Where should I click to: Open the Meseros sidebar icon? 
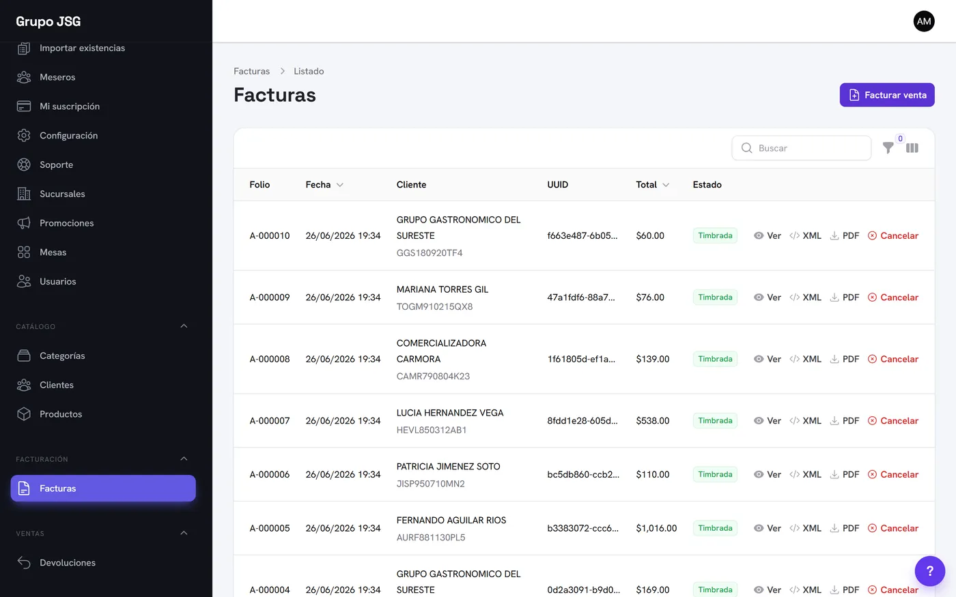tap(24, 77)
